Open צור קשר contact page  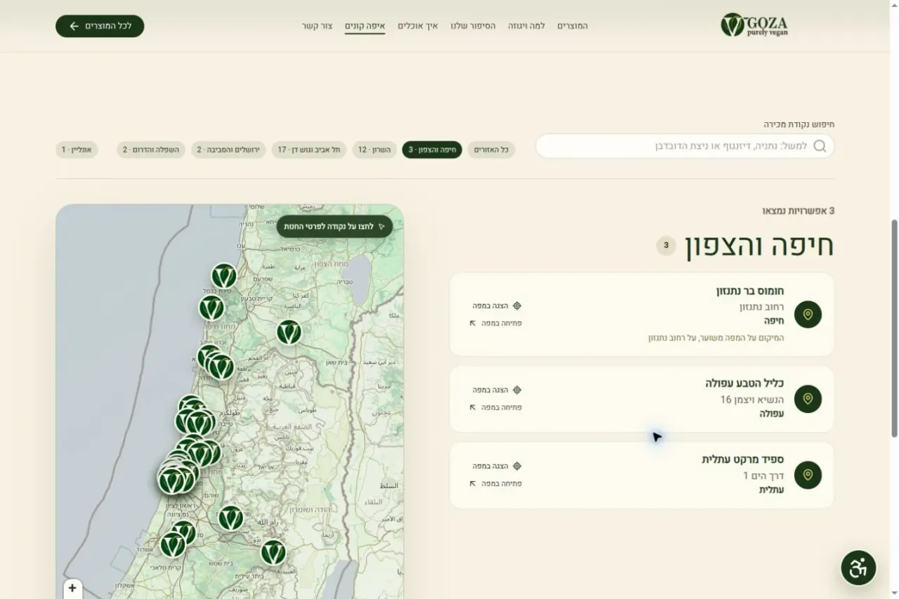(317, 26)
